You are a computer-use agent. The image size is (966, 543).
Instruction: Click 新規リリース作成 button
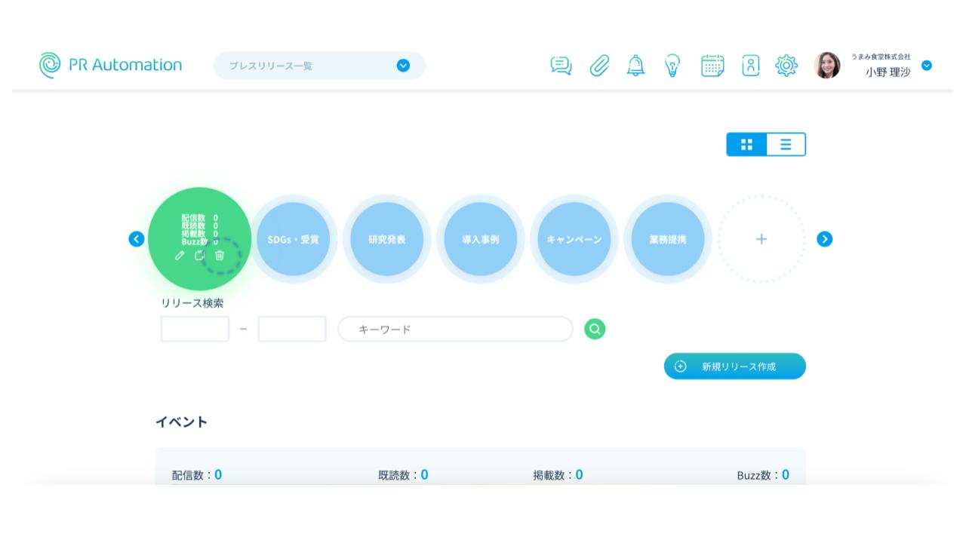(734, 367)
